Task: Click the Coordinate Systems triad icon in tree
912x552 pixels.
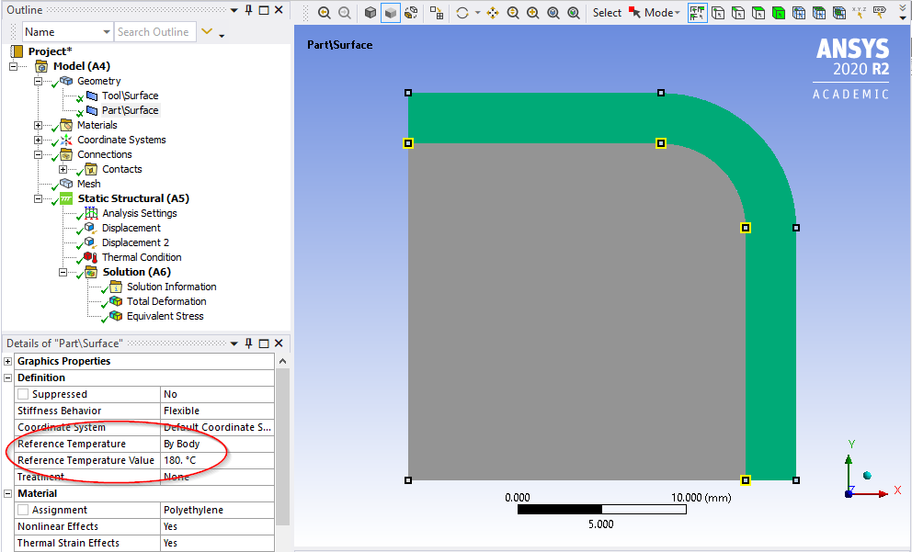Action: pyautogui.click(x=65, y=140)
